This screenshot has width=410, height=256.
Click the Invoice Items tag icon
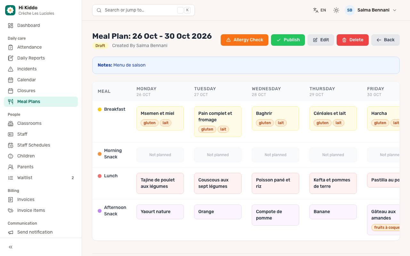click(x=11, y=211)
